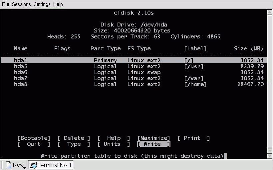Open the Settings menu

[x=42, y=4]
